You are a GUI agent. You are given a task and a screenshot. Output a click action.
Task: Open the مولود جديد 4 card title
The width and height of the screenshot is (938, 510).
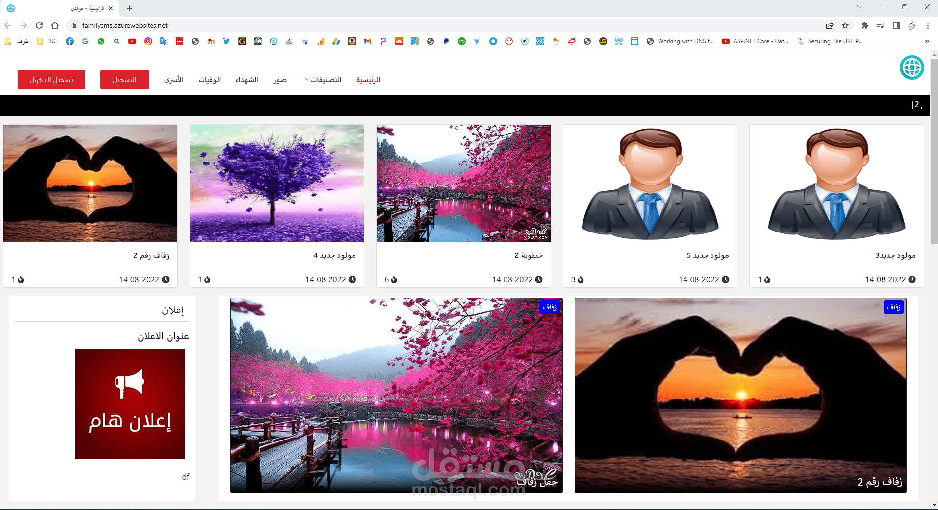[334, 255]
